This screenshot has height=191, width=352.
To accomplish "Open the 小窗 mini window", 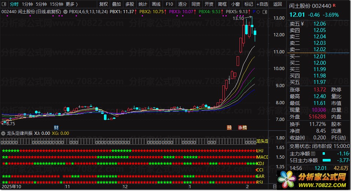I will (236, 4).
